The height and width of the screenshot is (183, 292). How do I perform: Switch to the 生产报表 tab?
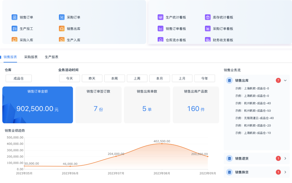pos(51,57)
